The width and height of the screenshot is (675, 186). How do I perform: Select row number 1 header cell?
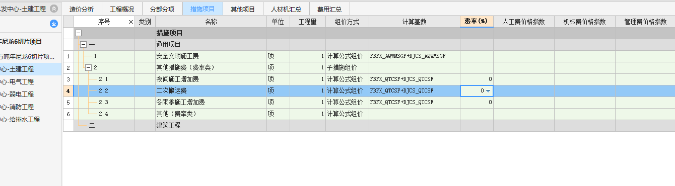[x=68, y=56]
